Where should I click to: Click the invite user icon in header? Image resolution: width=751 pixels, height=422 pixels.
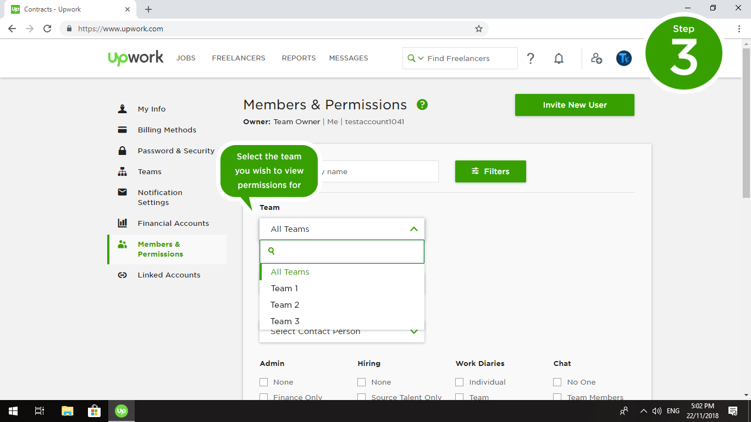[597, 58]
